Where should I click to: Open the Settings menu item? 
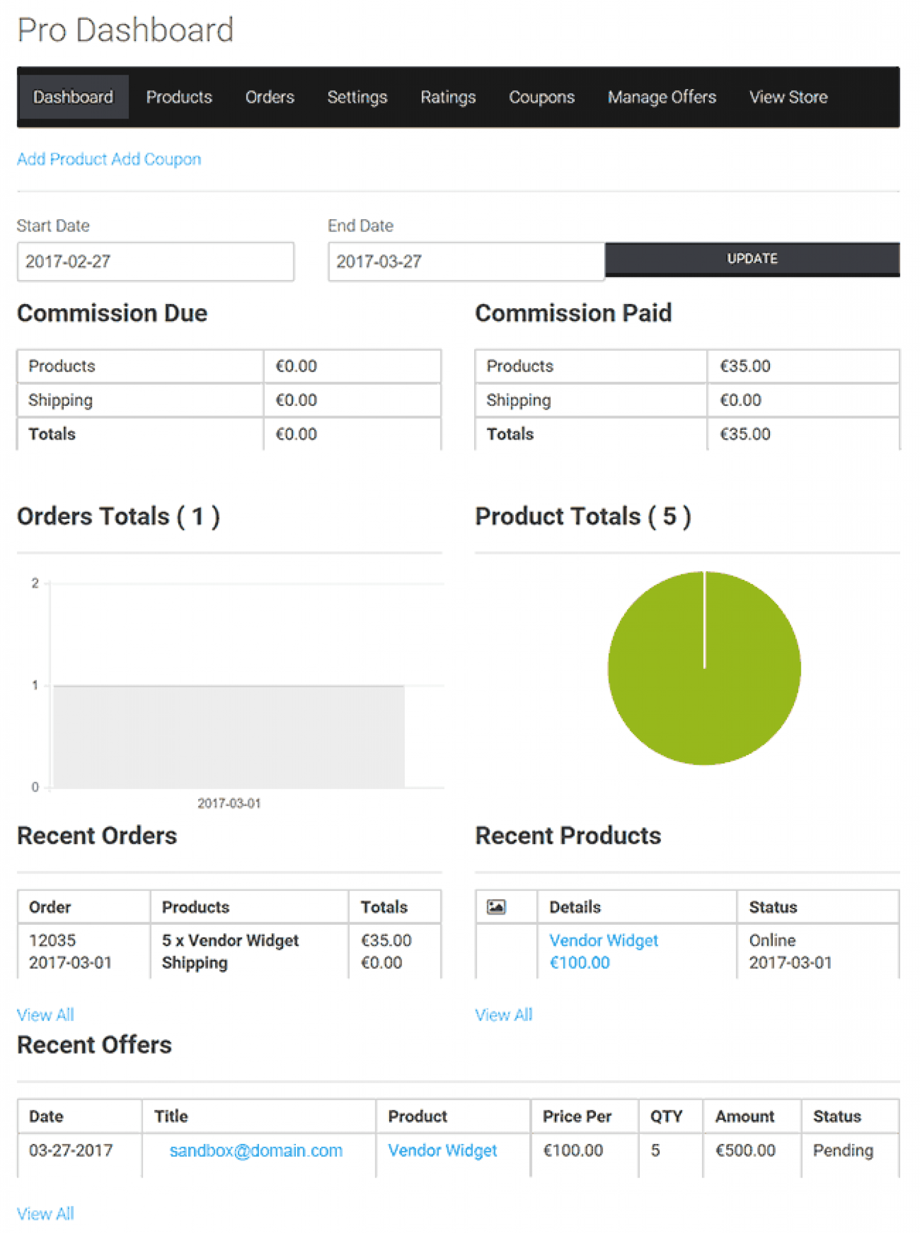tap(357, 97)
